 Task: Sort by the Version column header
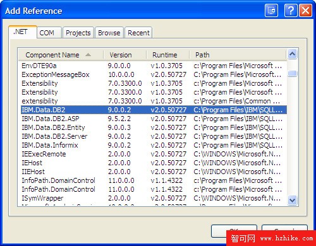[125, 55]
